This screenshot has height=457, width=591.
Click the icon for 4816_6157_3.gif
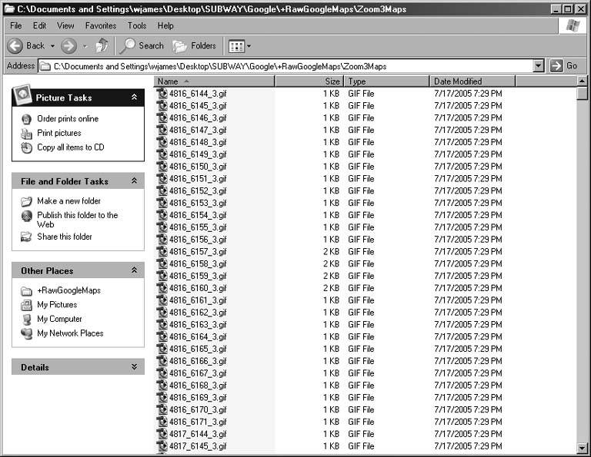tap(162, 252)
